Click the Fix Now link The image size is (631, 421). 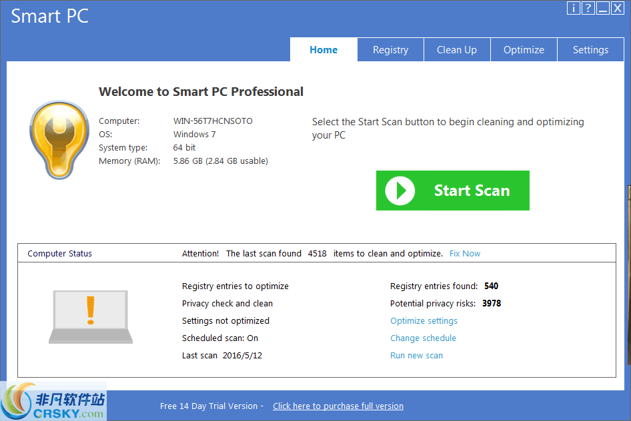click(x=465, y=253)
